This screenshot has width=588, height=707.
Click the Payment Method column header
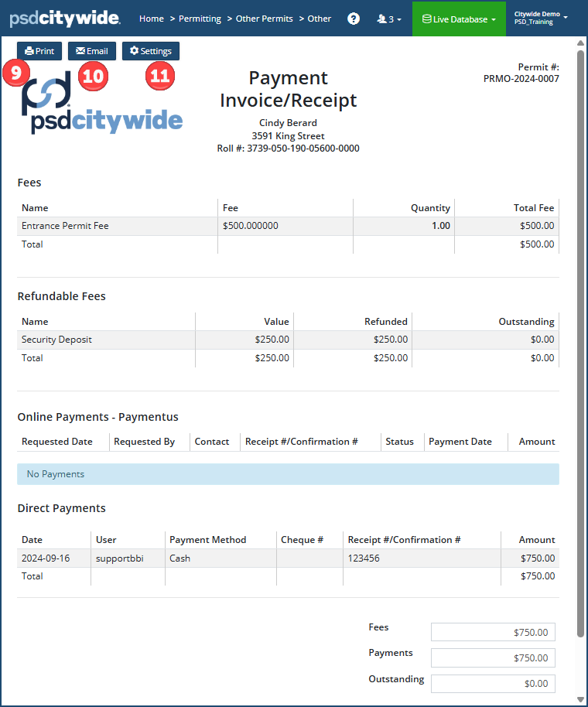(x=208, y=540)
